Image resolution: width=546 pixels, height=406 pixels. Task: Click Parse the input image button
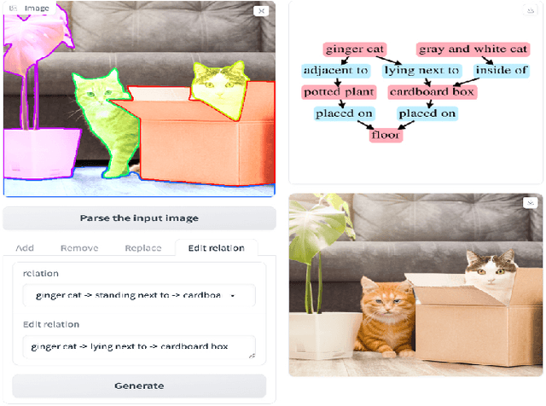coord(139,218)
